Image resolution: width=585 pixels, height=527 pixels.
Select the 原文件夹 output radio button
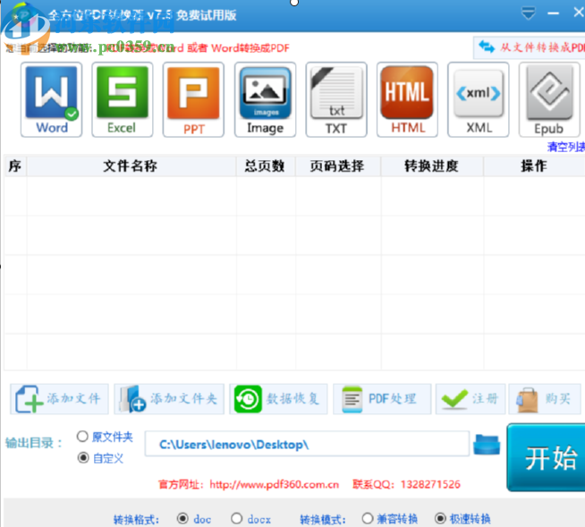pos(82,437)
